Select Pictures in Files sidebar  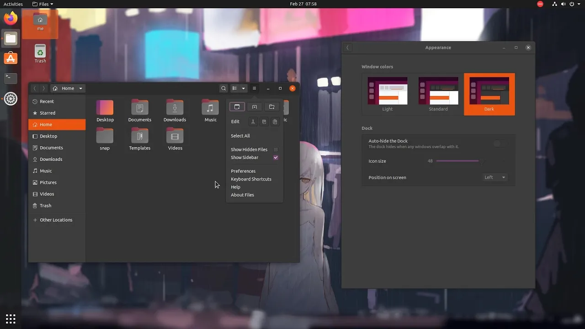click(57, 182)
